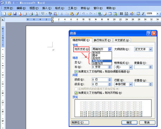Click the 段后 spacing stepper arrows
Viewport: 161px width, 129px height.
click(110, 84)
